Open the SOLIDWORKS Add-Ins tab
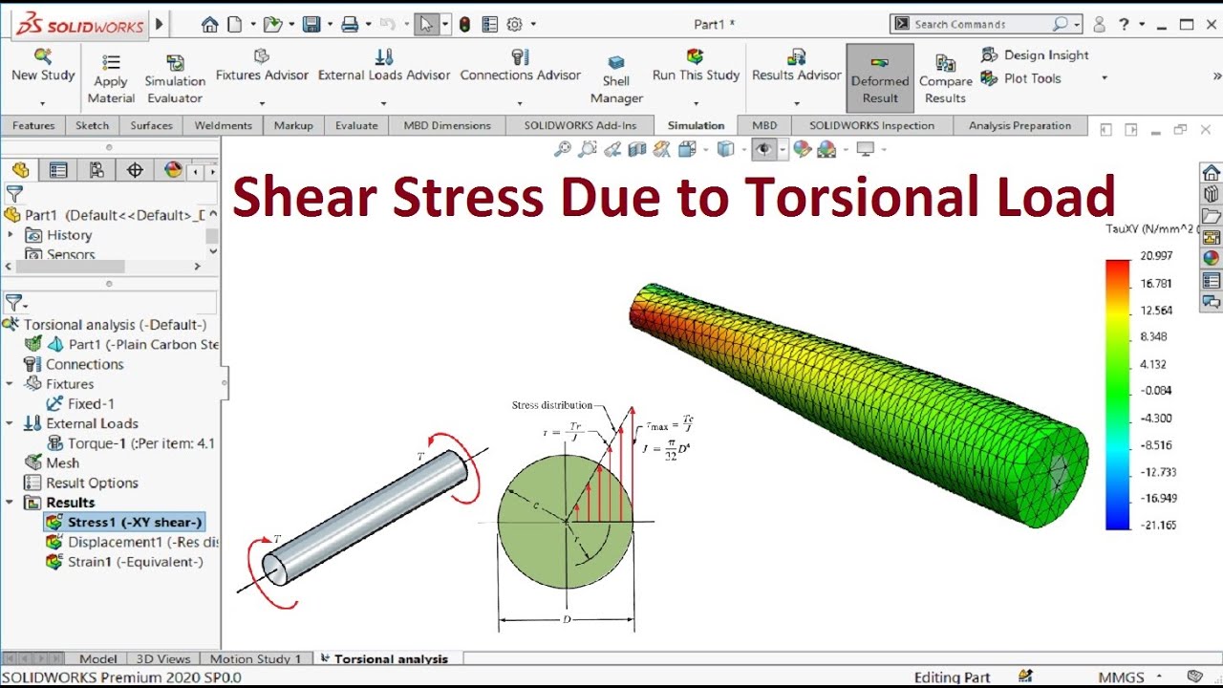The height and width of the screenshot is (688, 1223). [580, 125]
